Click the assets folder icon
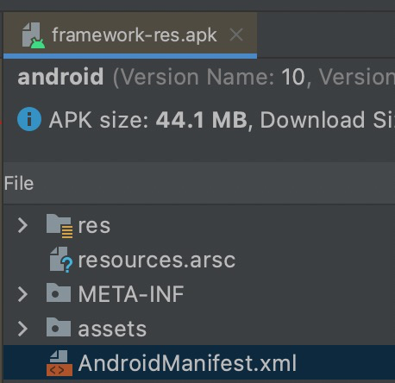The height and width of the screenshot is (383, 395). (x=59, y=327)
